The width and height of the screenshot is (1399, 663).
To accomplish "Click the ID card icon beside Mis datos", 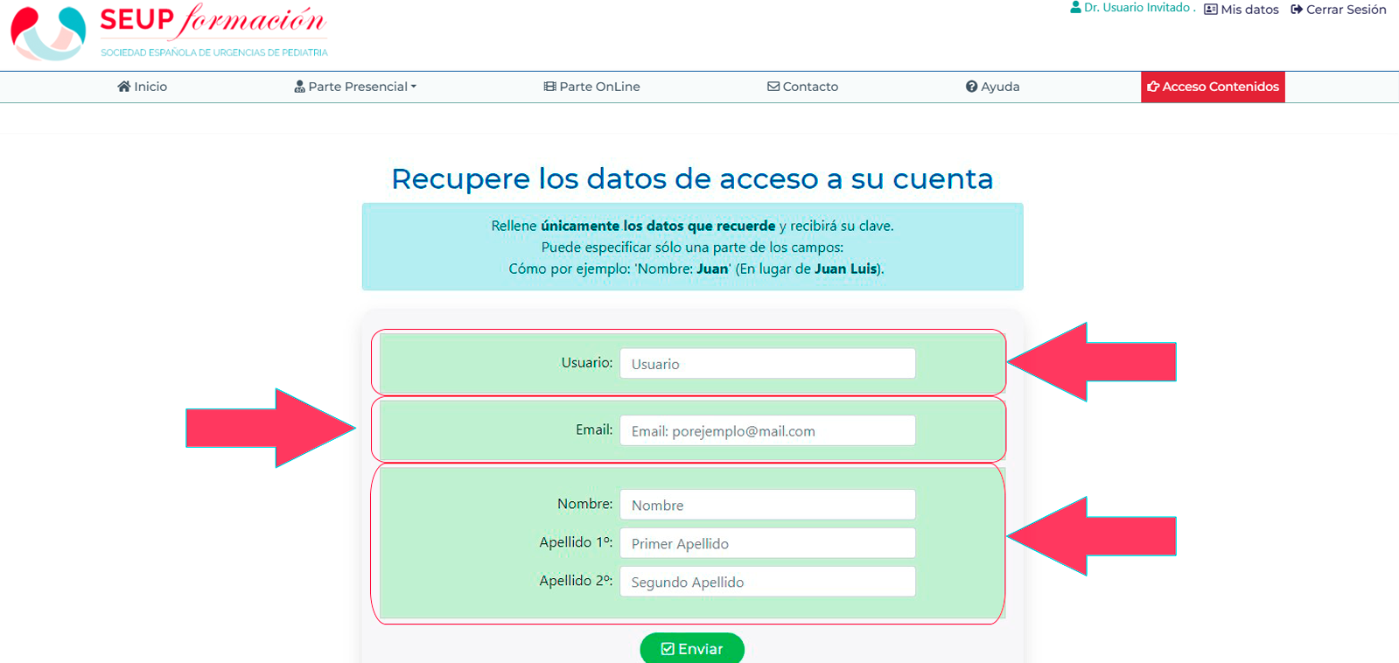I will [1211, 10].
